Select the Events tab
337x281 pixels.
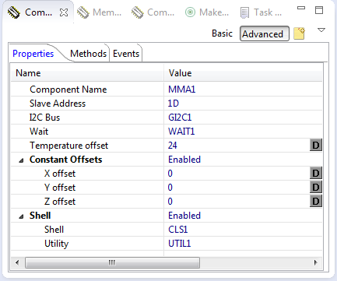click(x=126, y=54)
